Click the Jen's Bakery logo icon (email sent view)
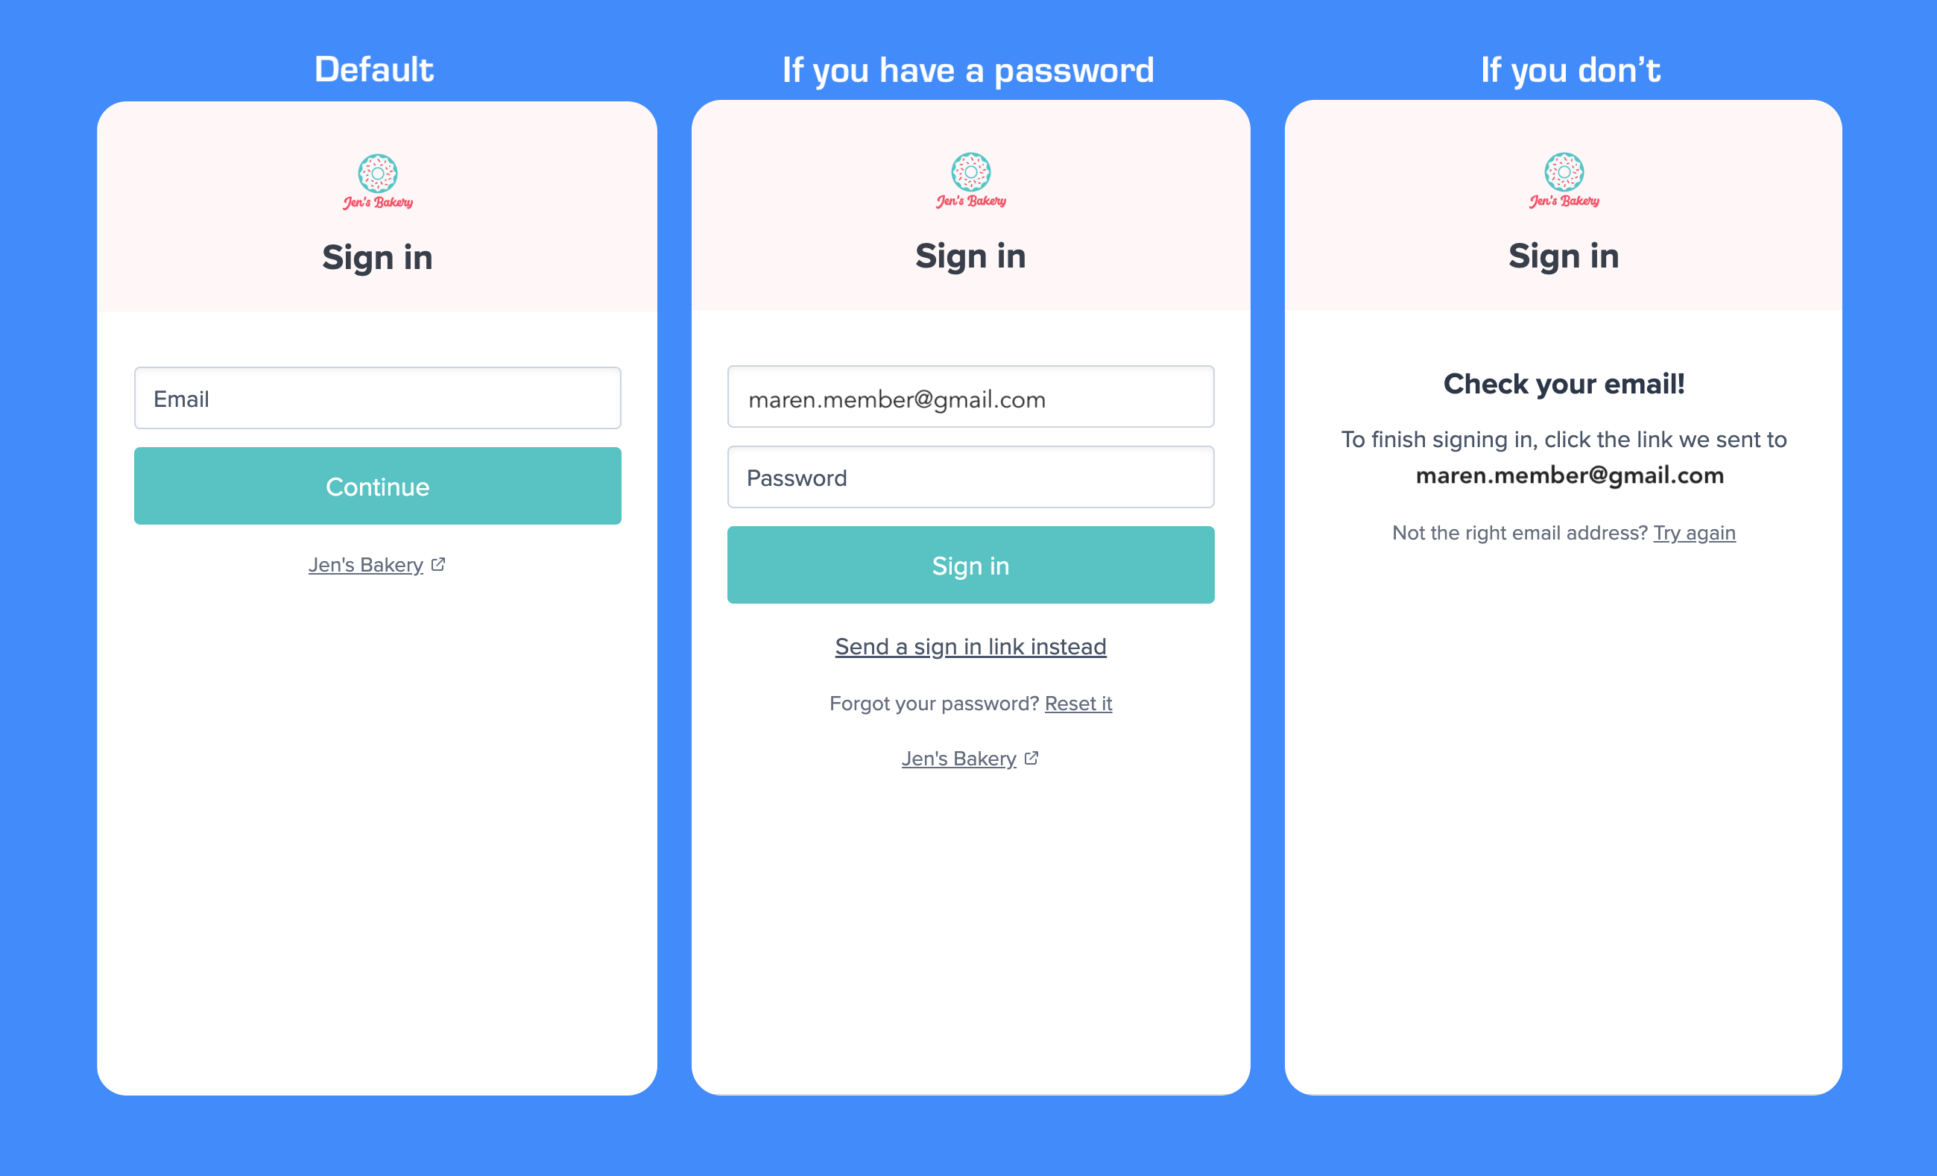1937x1176 pixels. pyautogui.click(x=1564, y=168)
